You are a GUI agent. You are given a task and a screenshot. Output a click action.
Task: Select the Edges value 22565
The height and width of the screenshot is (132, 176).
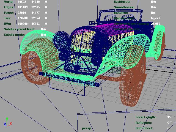coord(35,7)
